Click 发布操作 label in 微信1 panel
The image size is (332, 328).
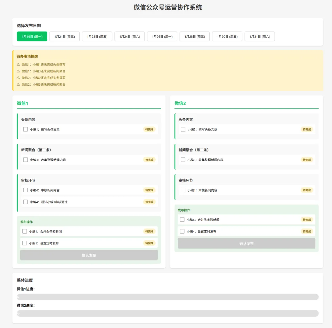pyautogui.click(x=26, y=222)
